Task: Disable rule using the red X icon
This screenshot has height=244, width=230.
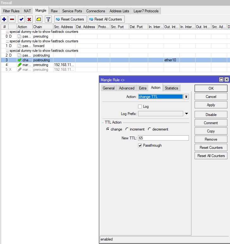Action: coord(29,19)
